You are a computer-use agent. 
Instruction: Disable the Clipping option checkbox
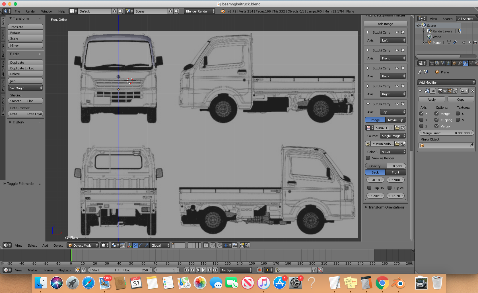click(436, 120)
